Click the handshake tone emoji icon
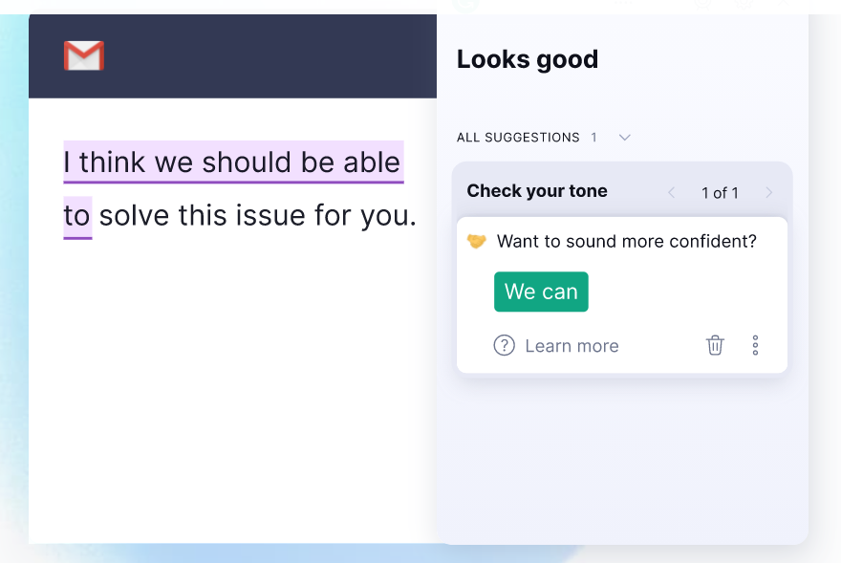Viewport: 841px width, 563px height. [476, 242]
